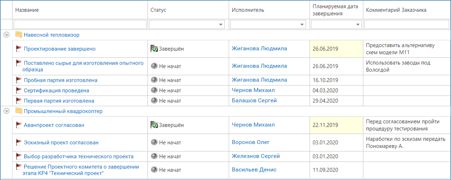The width and height of the screenshot is (451, 180).
Task: Click the grey status icon for Эскизный проект согласован
Action: (x=154, y=142)
